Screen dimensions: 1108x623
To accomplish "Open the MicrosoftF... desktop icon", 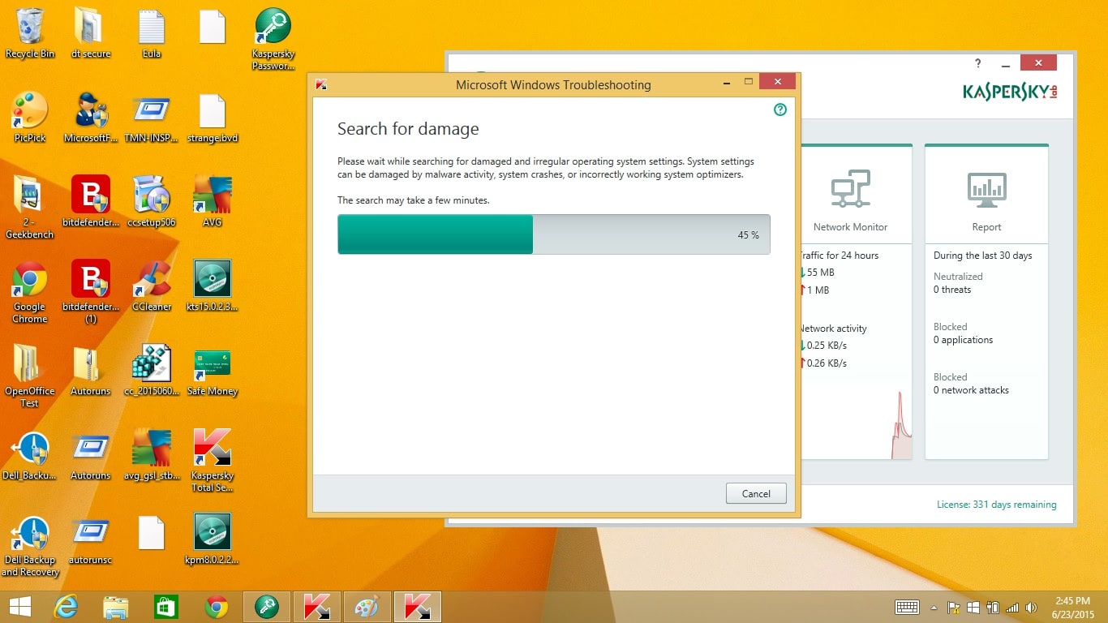I will point(91,117).
